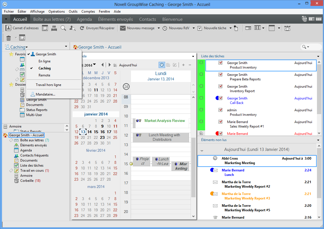Open the Nouveau RdV dropdown arrow
The height and width of the screenshot is (229, 324).
pyautogui.click(x=193, y=28)
